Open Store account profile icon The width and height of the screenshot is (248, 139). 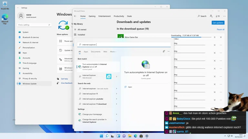(x=211, y=16)
